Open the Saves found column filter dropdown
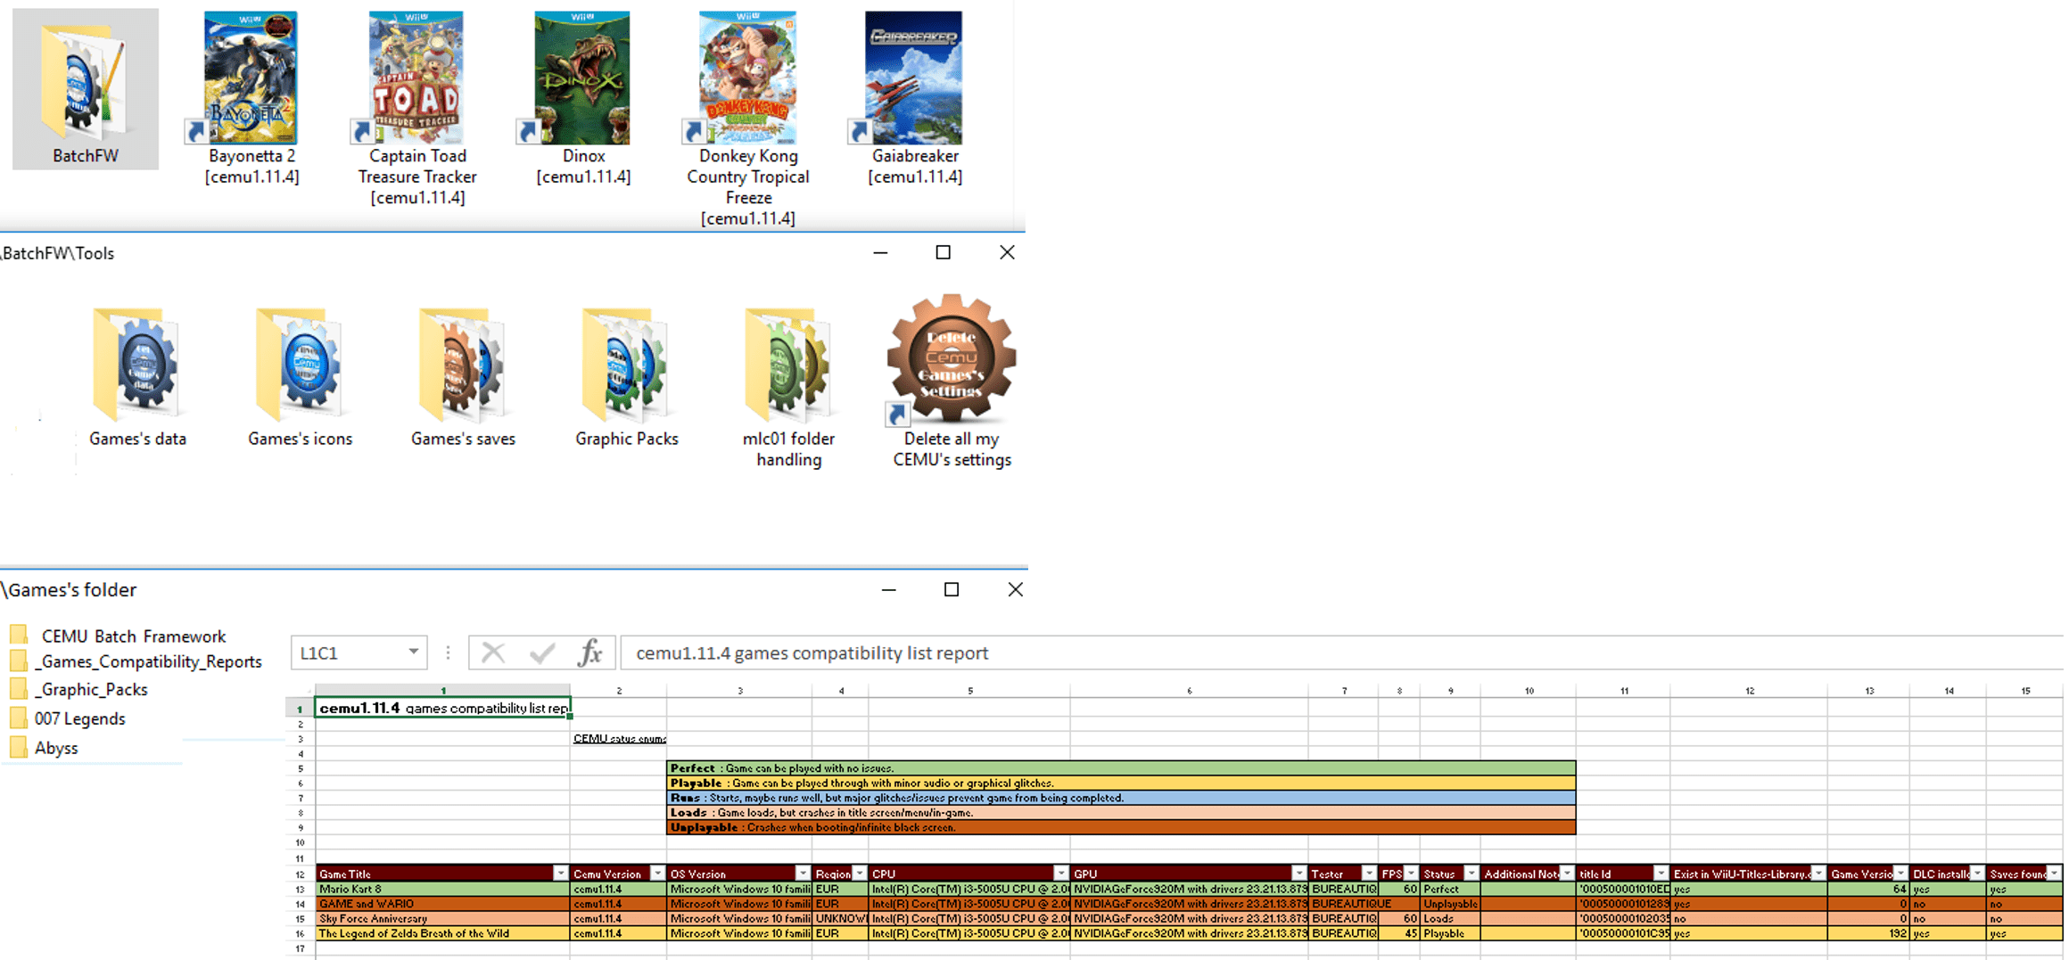The width and height of the screenshot is (2069, 960). click(x=2054, y=874)
